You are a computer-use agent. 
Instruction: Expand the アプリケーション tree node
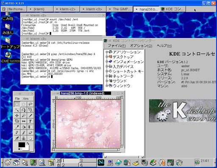[x=107, y=52]
